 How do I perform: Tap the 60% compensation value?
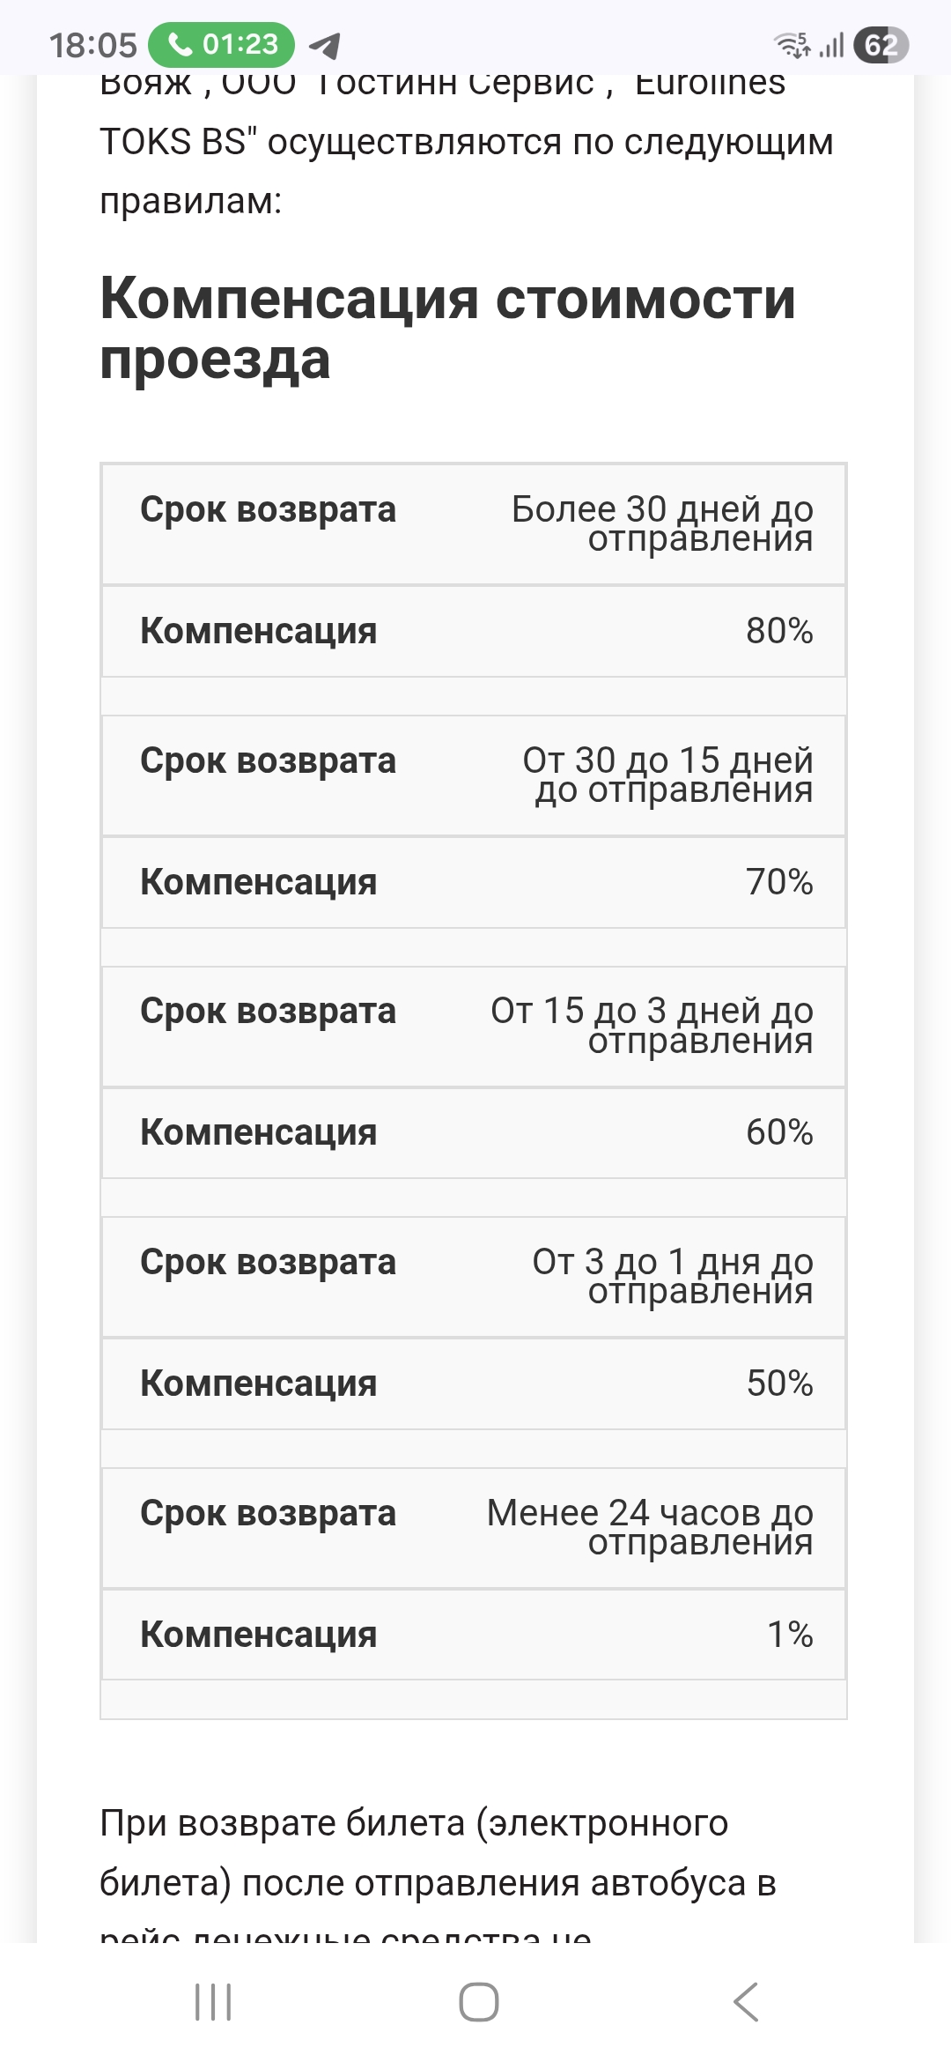coord(779,1132)
